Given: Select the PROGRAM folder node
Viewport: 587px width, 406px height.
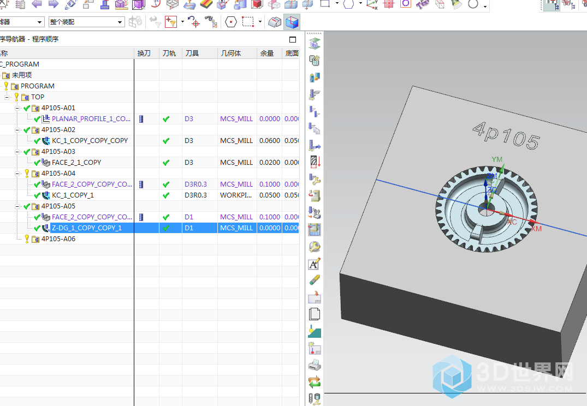Looking at the screenshot, I should click(x=38, y=86).
